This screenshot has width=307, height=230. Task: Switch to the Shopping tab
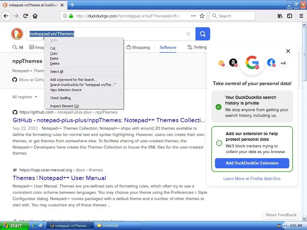tap(138, 47)
